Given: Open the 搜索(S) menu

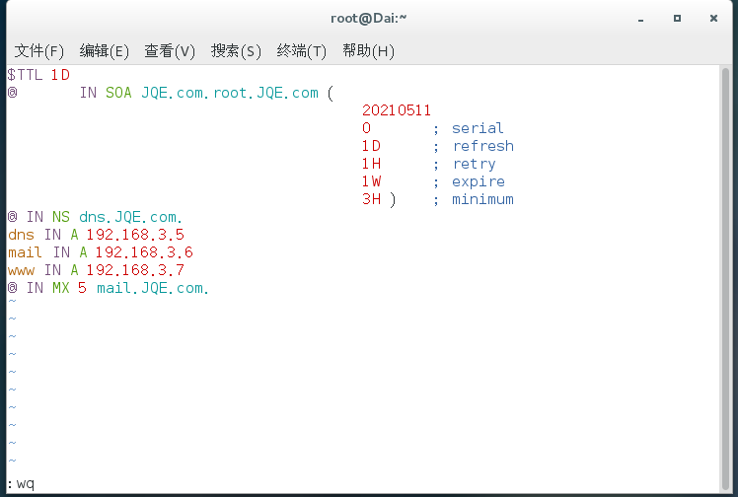Looking at the screenshot, I should (x=236, y=50).
